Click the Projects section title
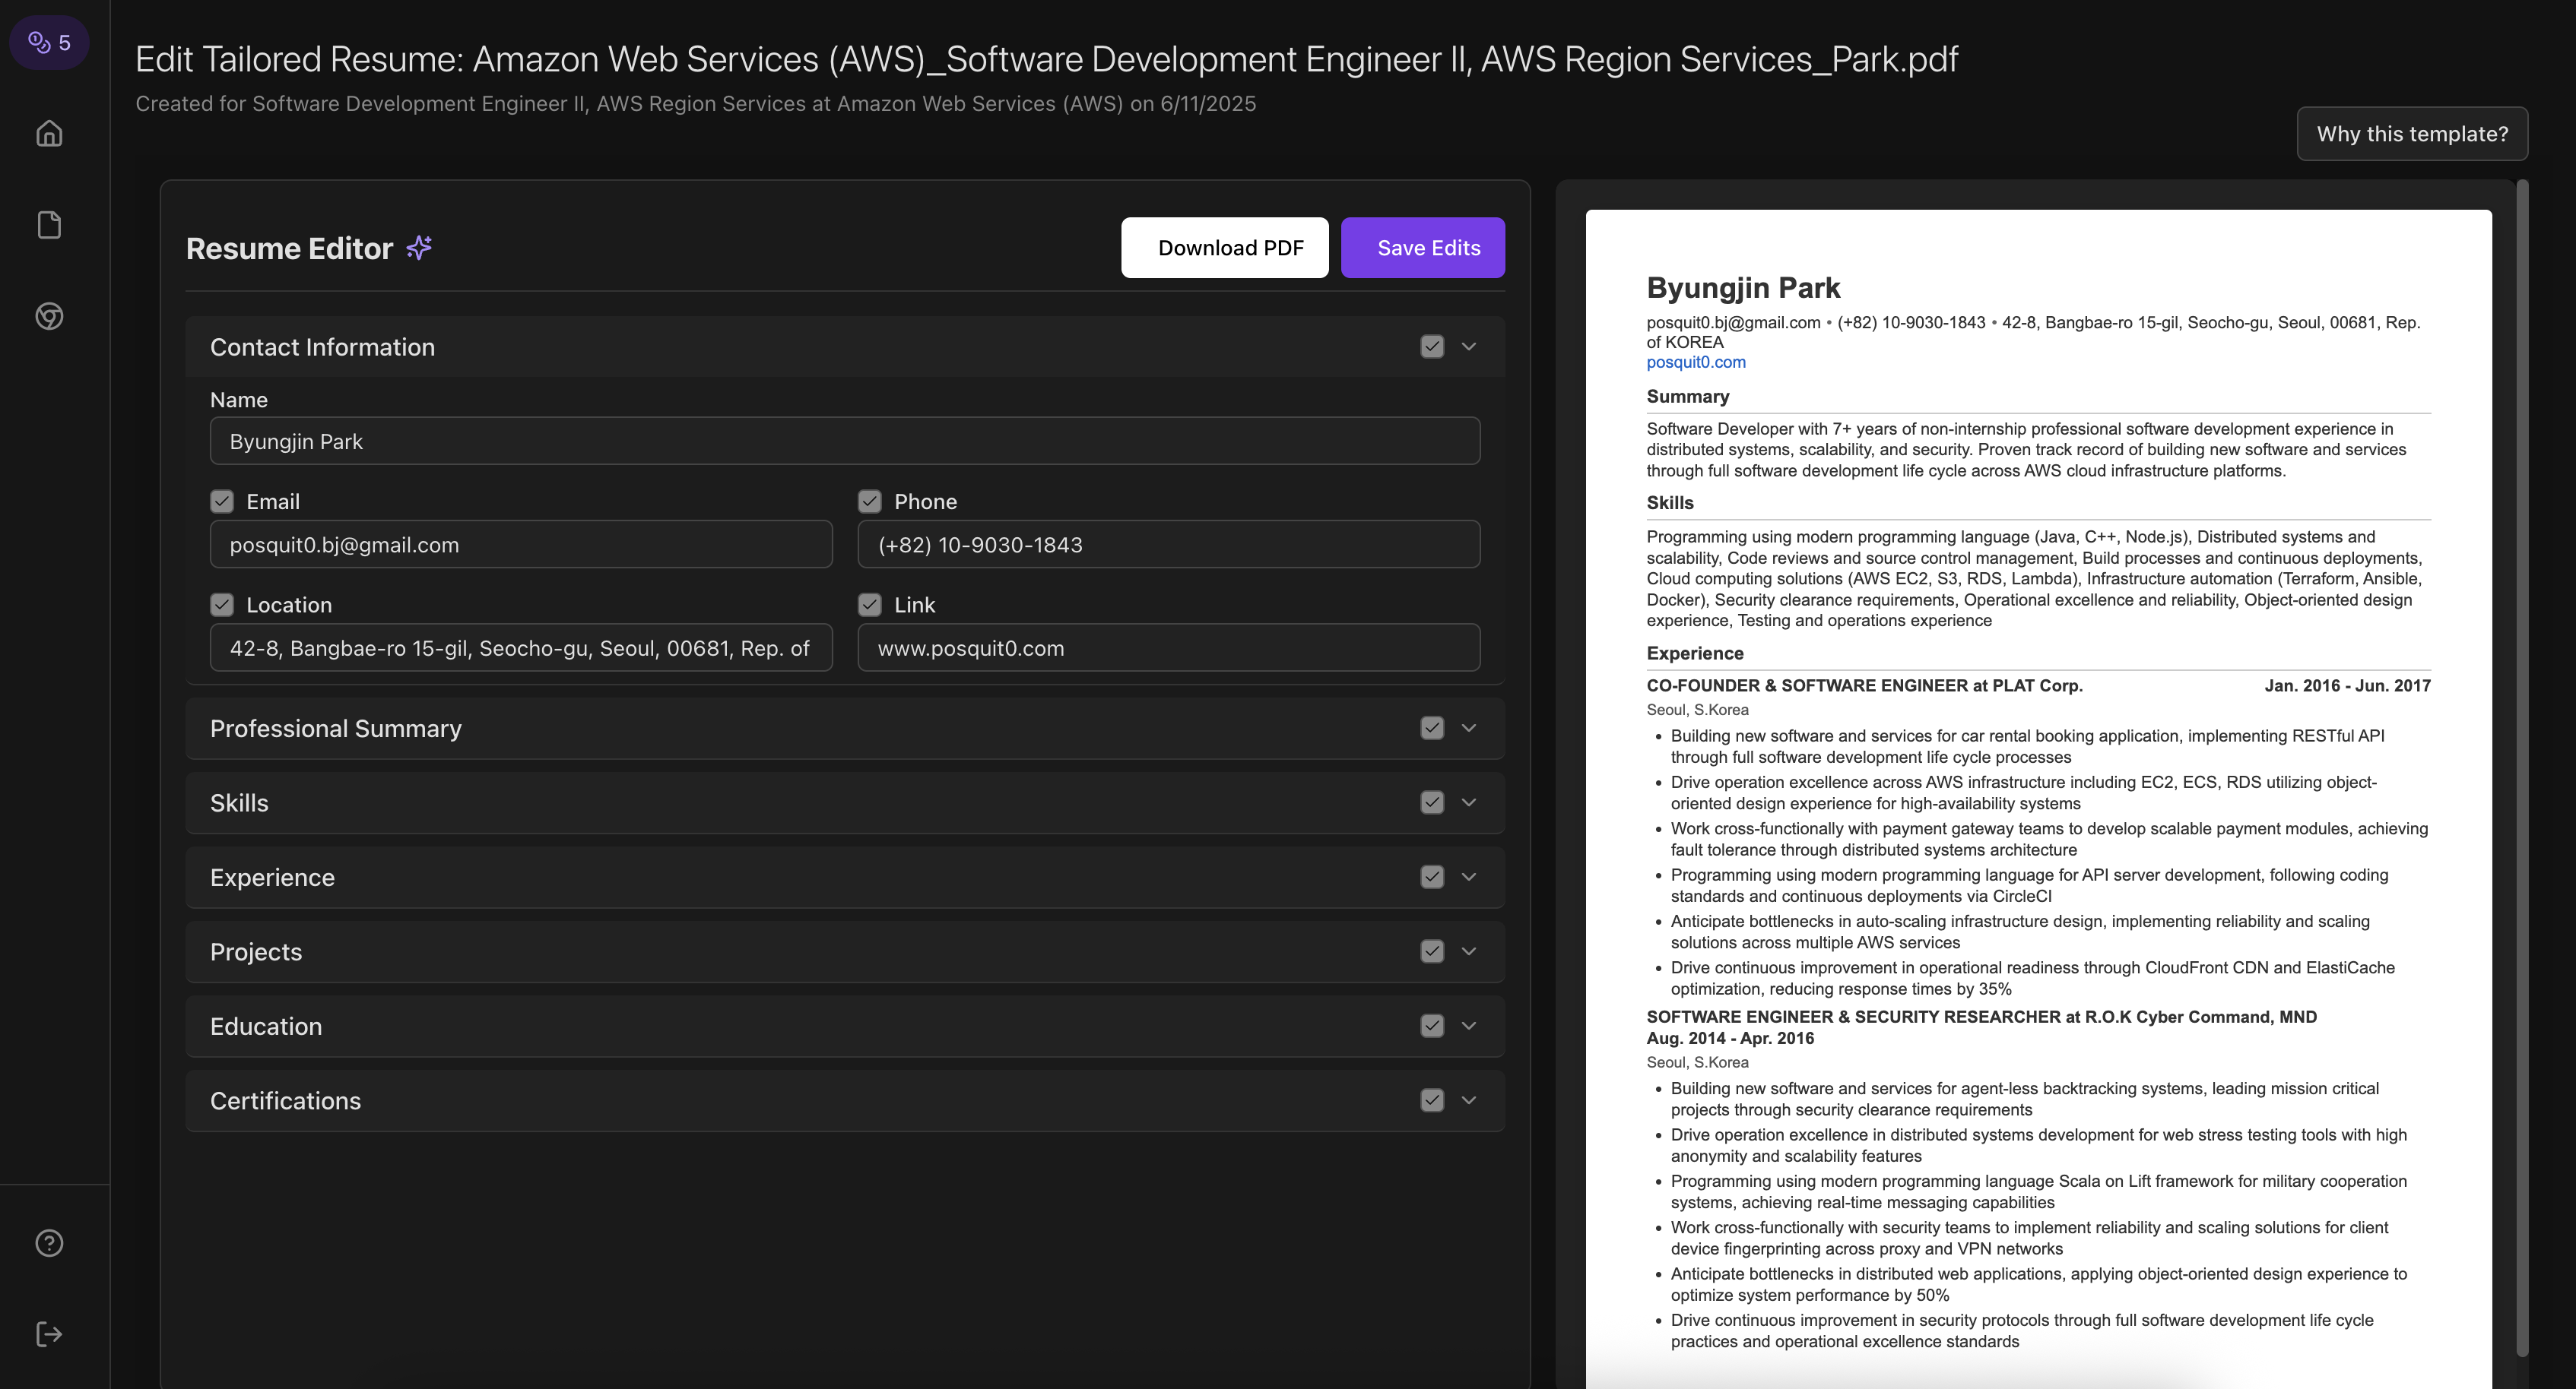The height and width of the screenshot is (1389, 2576). pyautogui.click(x=256, y=951)
